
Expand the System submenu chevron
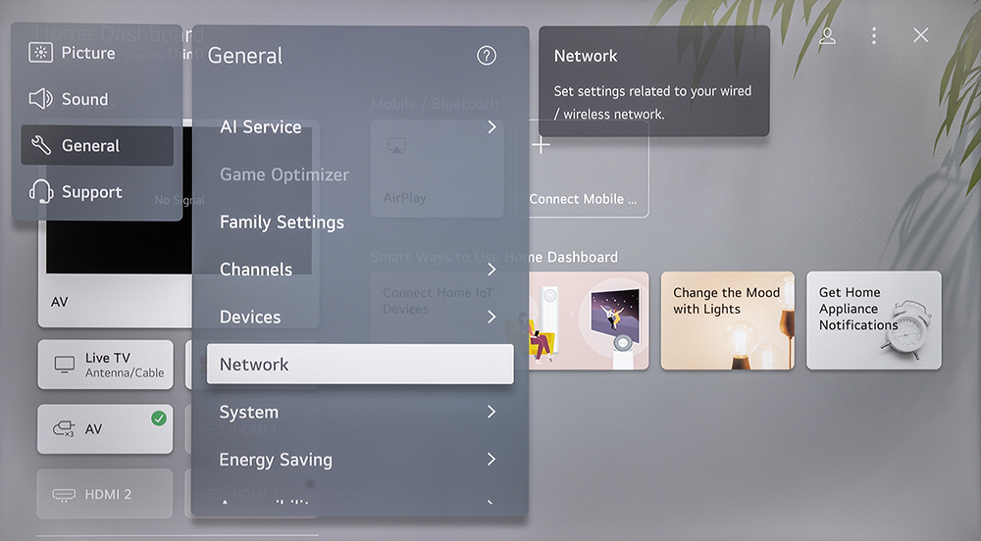491,413
